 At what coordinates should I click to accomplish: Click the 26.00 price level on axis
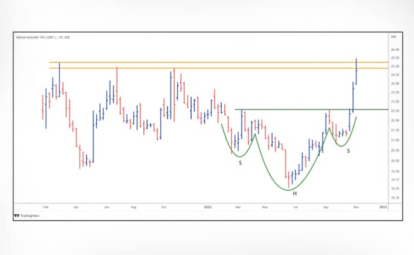coord(394,49)
